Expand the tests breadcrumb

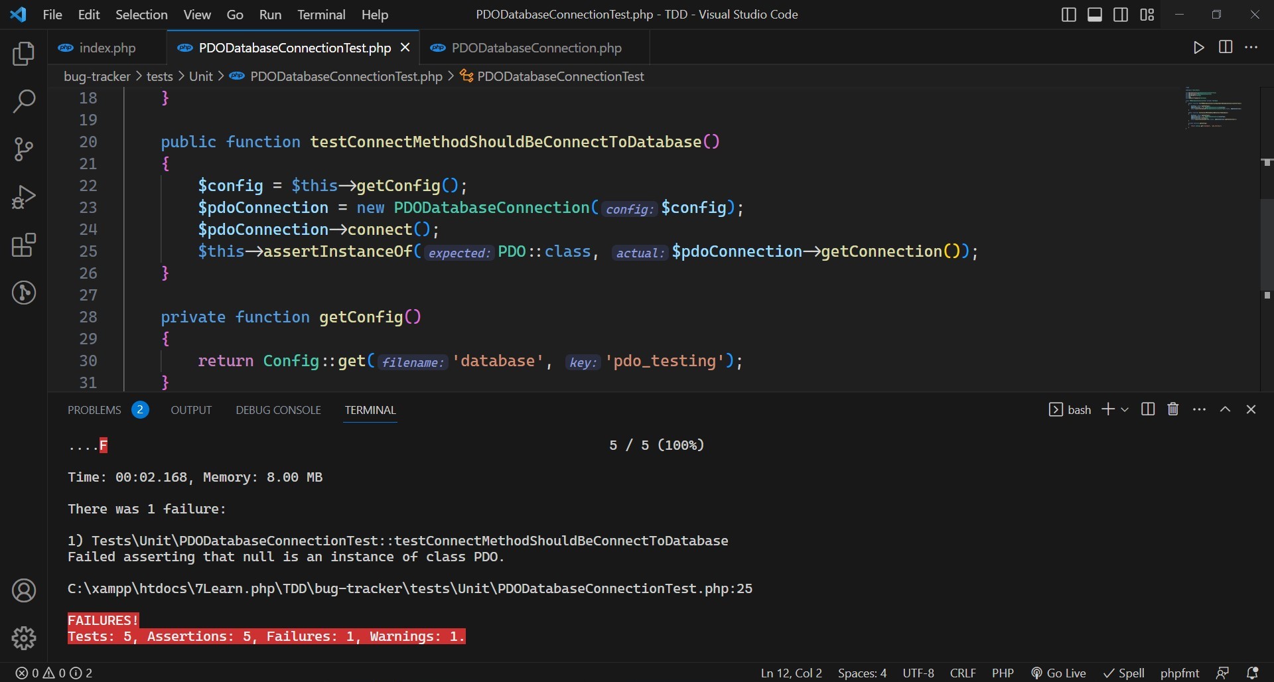[x=159, y=76]
